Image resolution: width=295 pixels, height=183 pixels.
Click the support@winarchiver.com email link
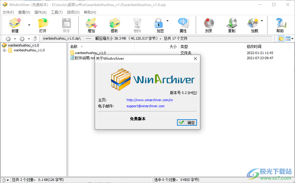coord(146,106)
